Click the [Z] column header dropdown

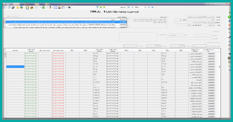[140, 51]
